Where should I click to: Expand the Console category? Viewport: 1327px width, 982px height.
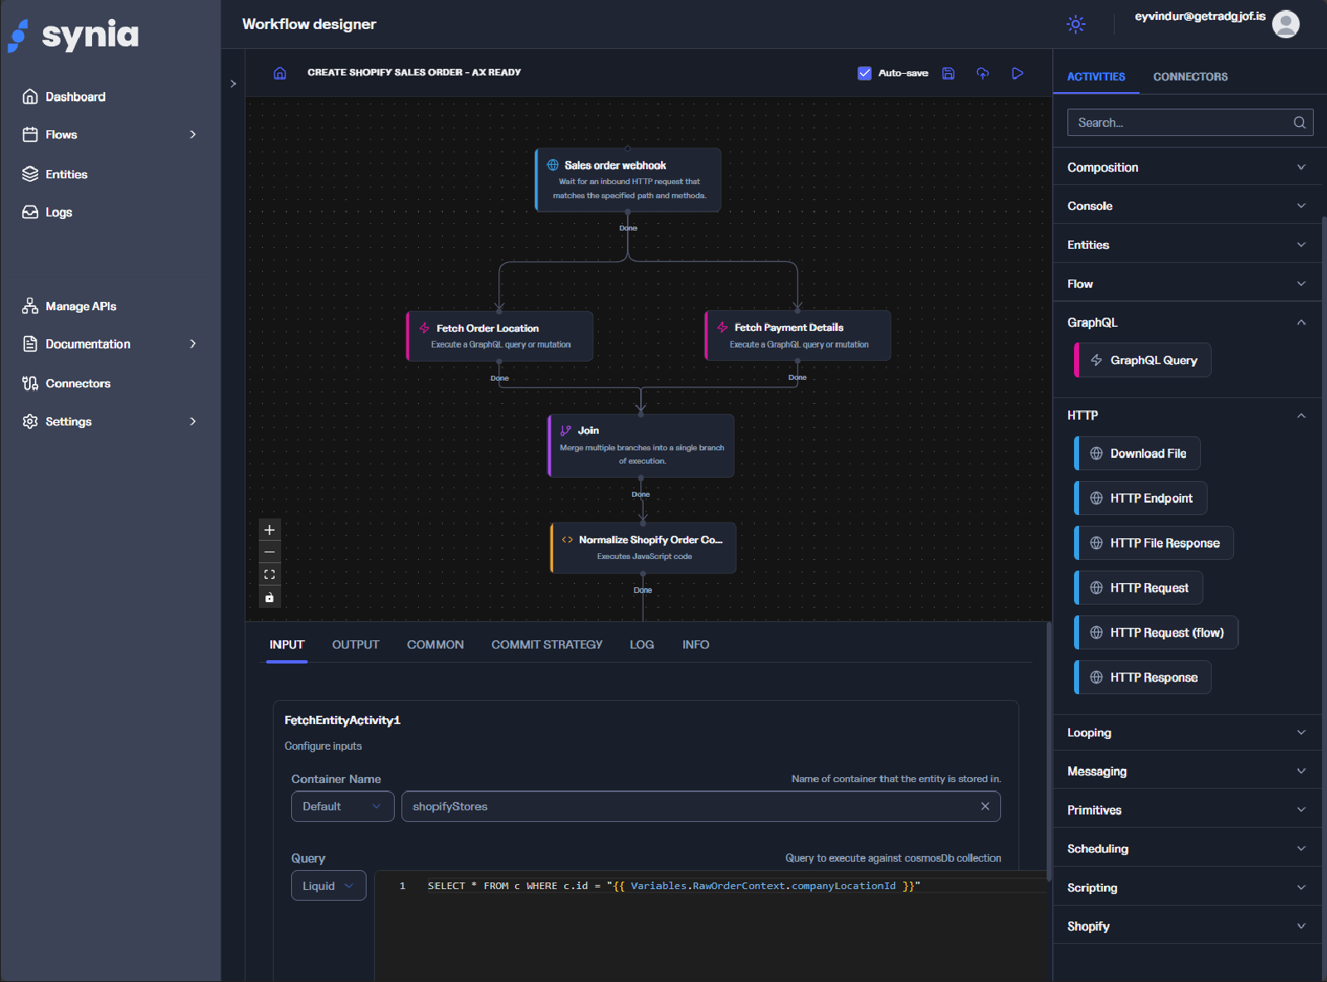click(1187, 206)
